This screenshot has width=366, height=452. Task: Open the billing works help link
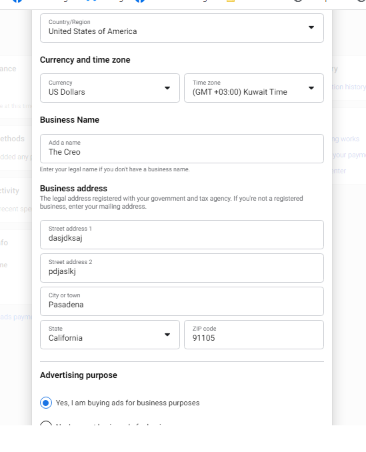(346, 139)
